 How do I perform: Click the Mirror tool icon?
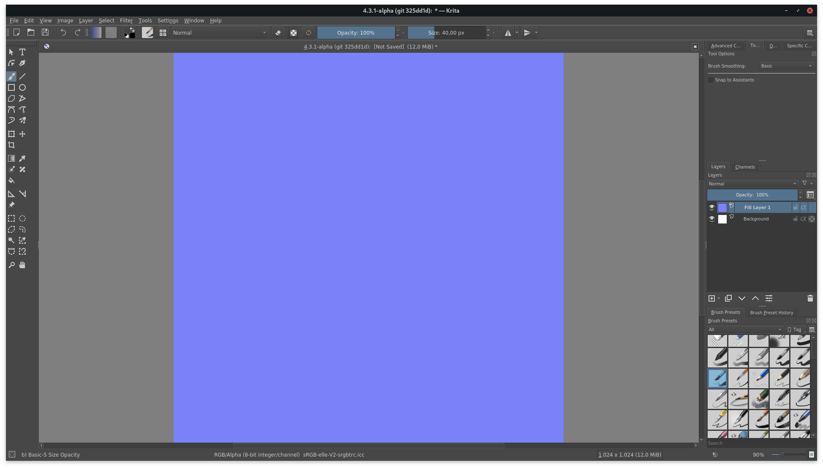[507, 32]
